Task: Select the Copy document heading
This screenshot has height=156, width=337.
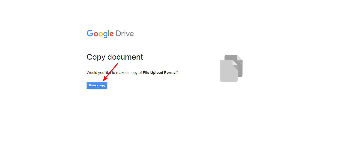Action: click(x=115, y=57)
